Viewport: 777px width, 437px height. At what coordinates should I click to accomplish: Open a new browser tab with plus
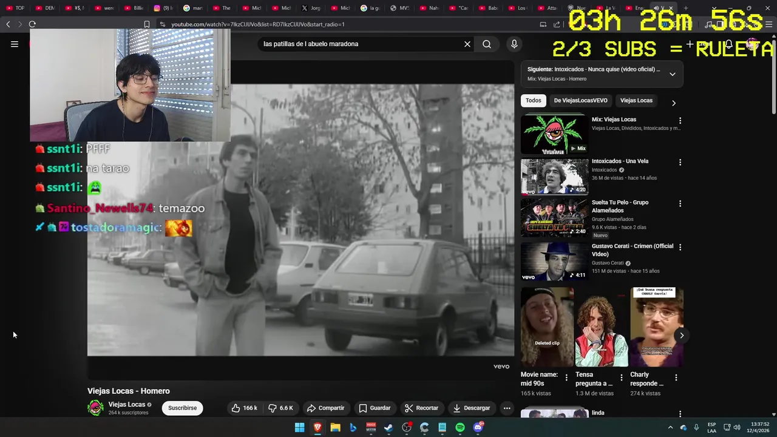[x=685, y=8]
